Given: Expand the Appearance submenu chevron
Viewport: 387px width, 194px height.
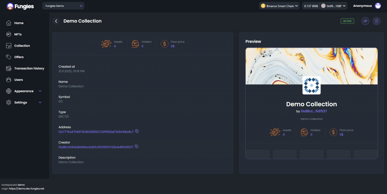Looking at the screenshot, I should coord(40,91).
